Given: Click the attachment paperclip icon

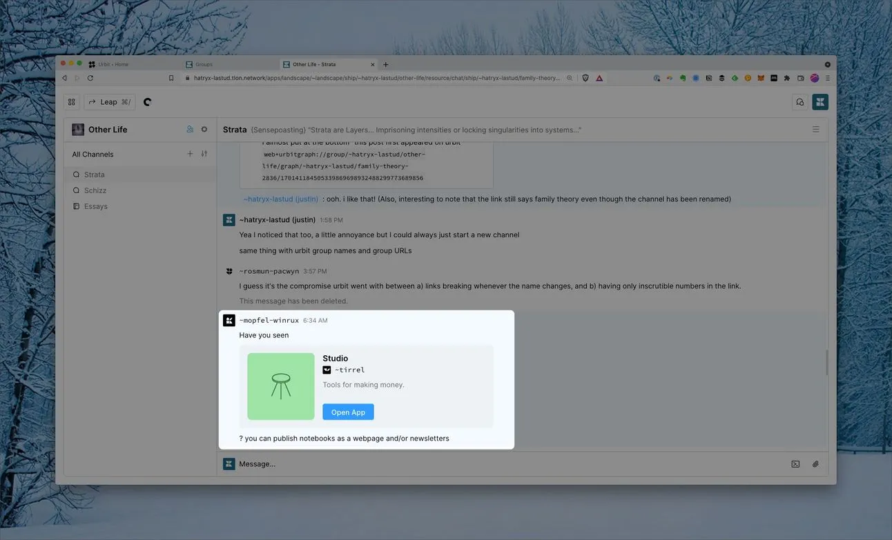Looking at the screenshot, I should 815,464.
